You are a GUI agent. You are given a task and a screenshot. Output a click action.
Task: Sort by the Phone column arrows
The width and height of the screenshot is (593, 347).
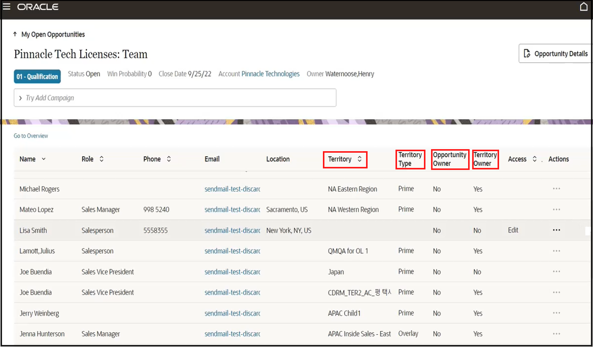click(x=169, y=159)
